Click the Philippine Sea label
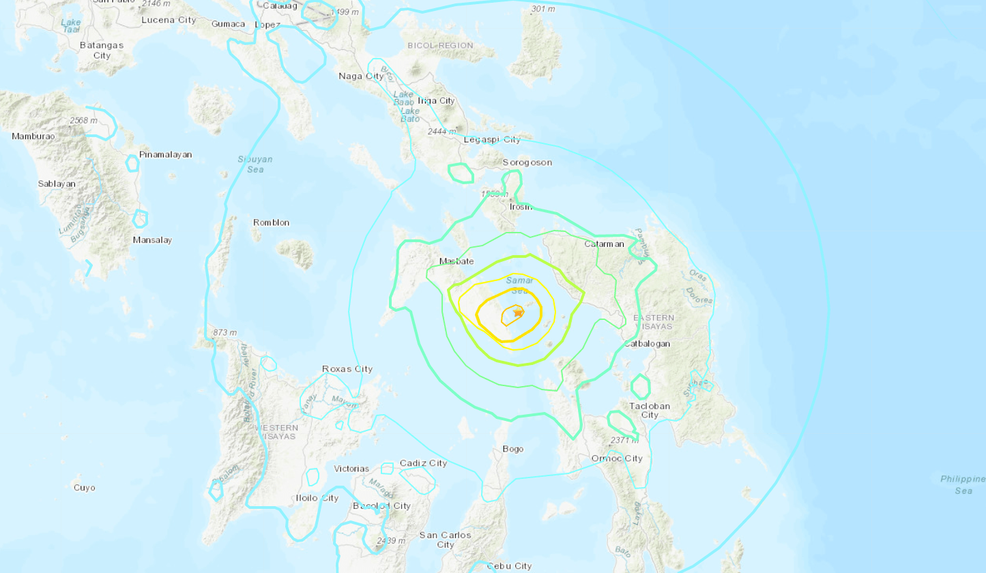 (x=963, y=484)
